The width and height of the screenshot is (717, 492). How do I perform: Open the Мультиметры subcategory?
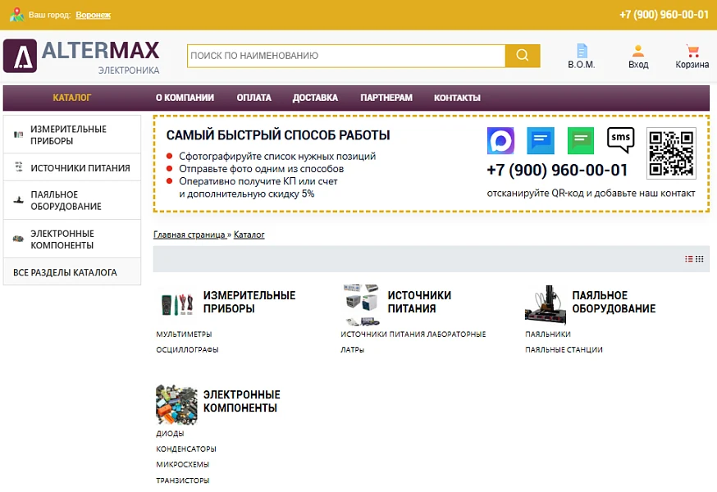(x=184, y=335)
